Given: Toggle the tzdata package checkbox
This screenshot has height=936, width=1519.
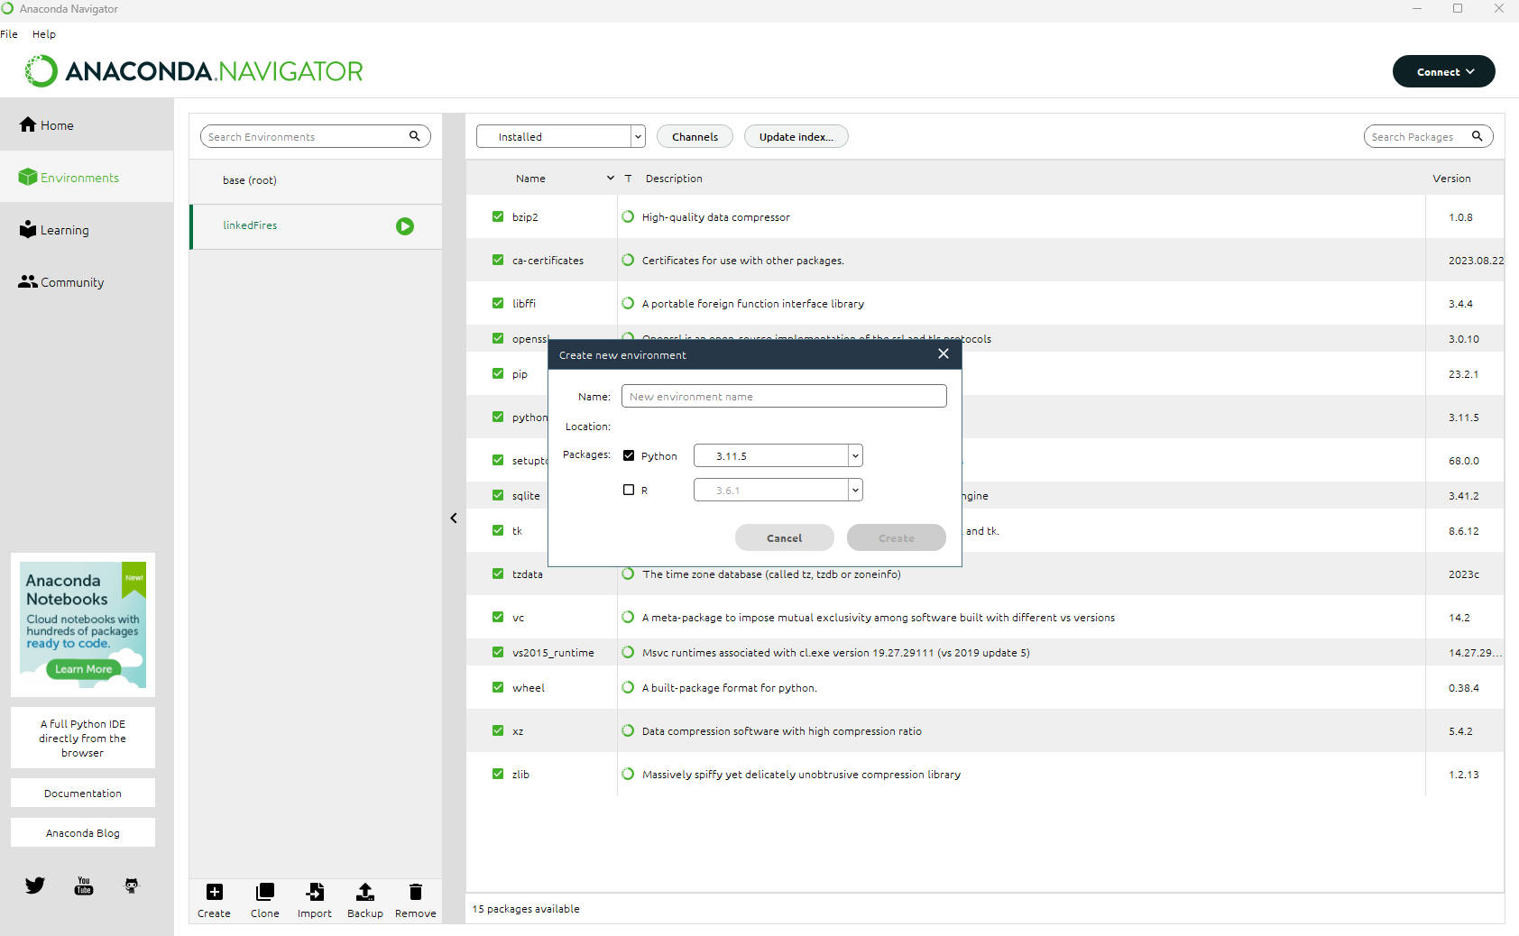Looking at the screenshot, I should tap(498, 574).
